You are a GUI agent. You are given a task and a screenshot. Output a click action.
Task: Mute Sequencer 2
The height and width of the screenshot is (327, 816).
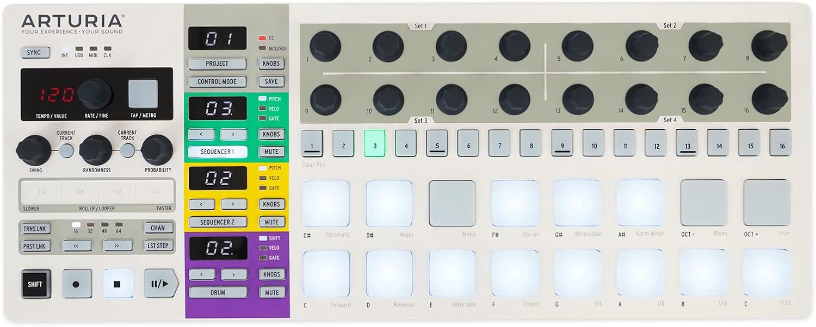pos(271,222)
